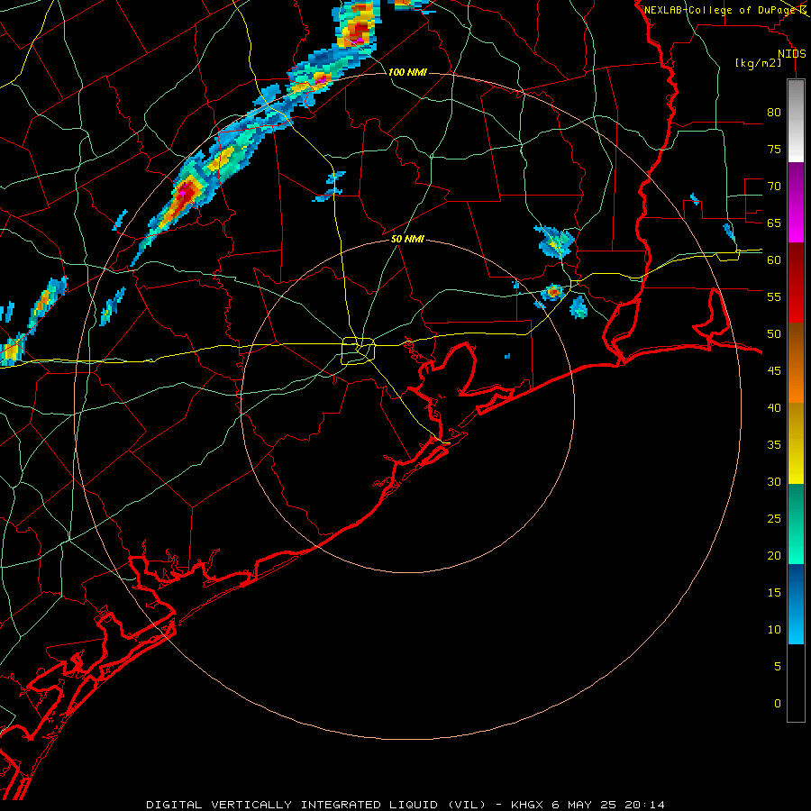811x811 pixels.
Task: Select the black segment of the VIL scale
Action: click(796, 683)
